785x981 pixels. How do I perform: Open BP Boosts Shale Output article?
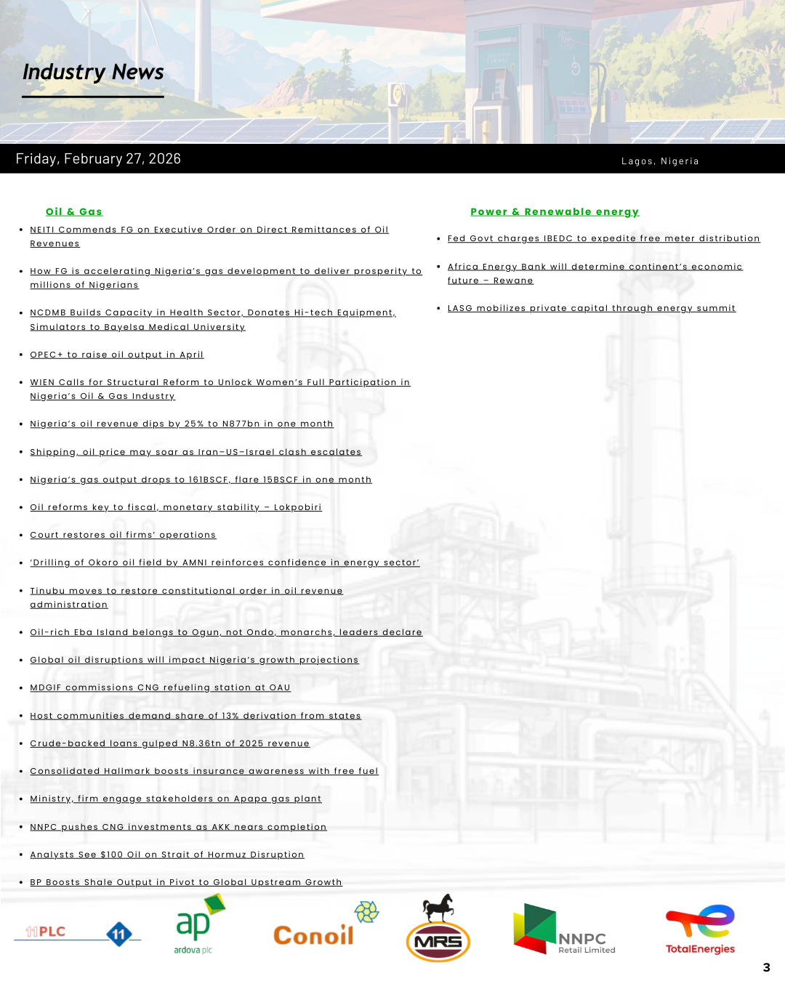tap(185, 882)
